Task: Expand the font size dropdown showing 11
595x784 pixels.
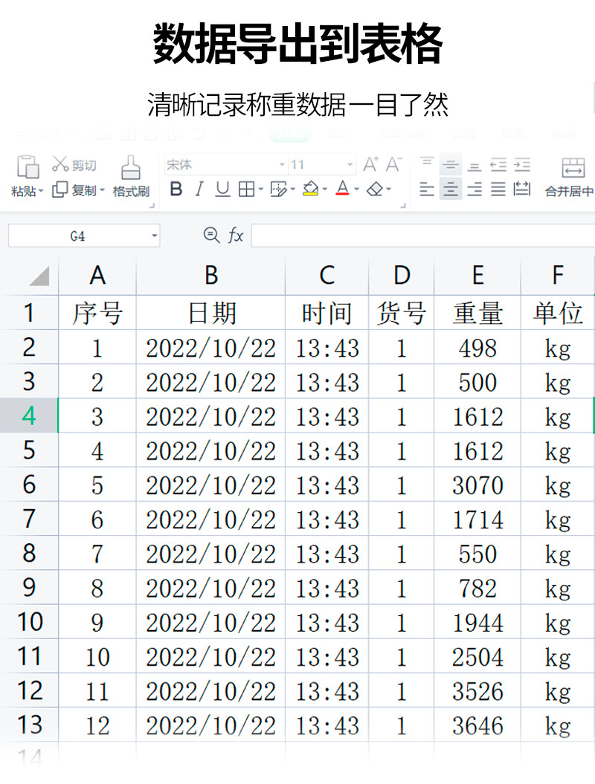Action: click(x=322, y=164)
